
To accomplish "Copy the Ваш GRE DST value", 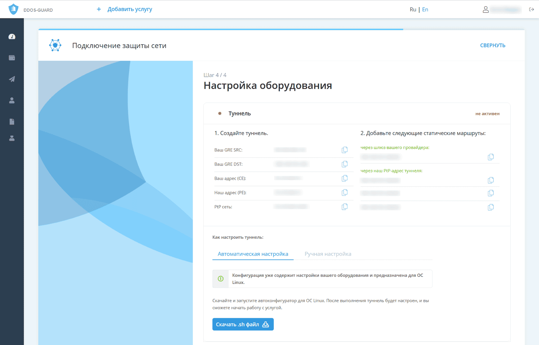I will click(345, 164).
